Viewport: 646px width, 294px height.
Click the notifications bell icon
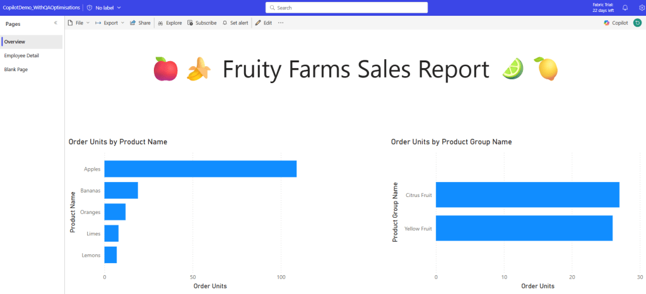(x=625, y=8)
